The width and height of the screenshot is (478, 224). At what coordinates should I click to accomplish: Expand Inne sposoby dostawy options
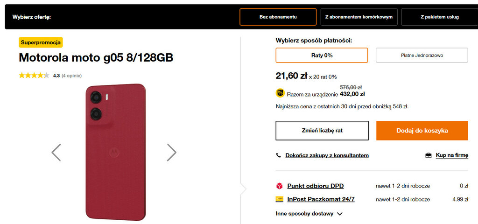[x=309, y=214]
